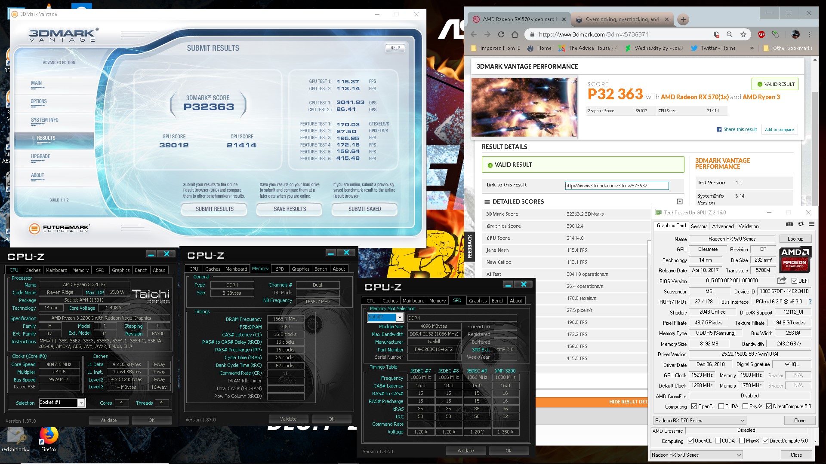Click the Submit Saved button
The width and height of the screenshot is (826, 464).
tap(364, 209)
